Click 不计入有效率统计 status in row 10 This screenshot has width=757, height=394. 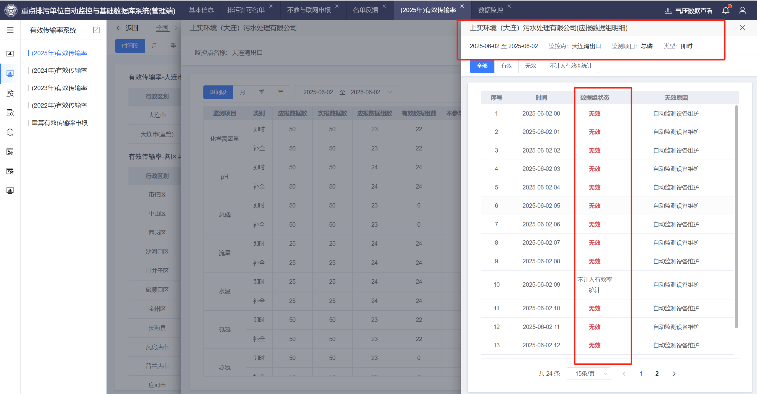point(594,285)
